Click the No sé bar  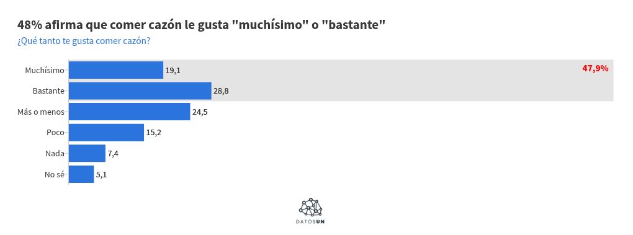81,174
